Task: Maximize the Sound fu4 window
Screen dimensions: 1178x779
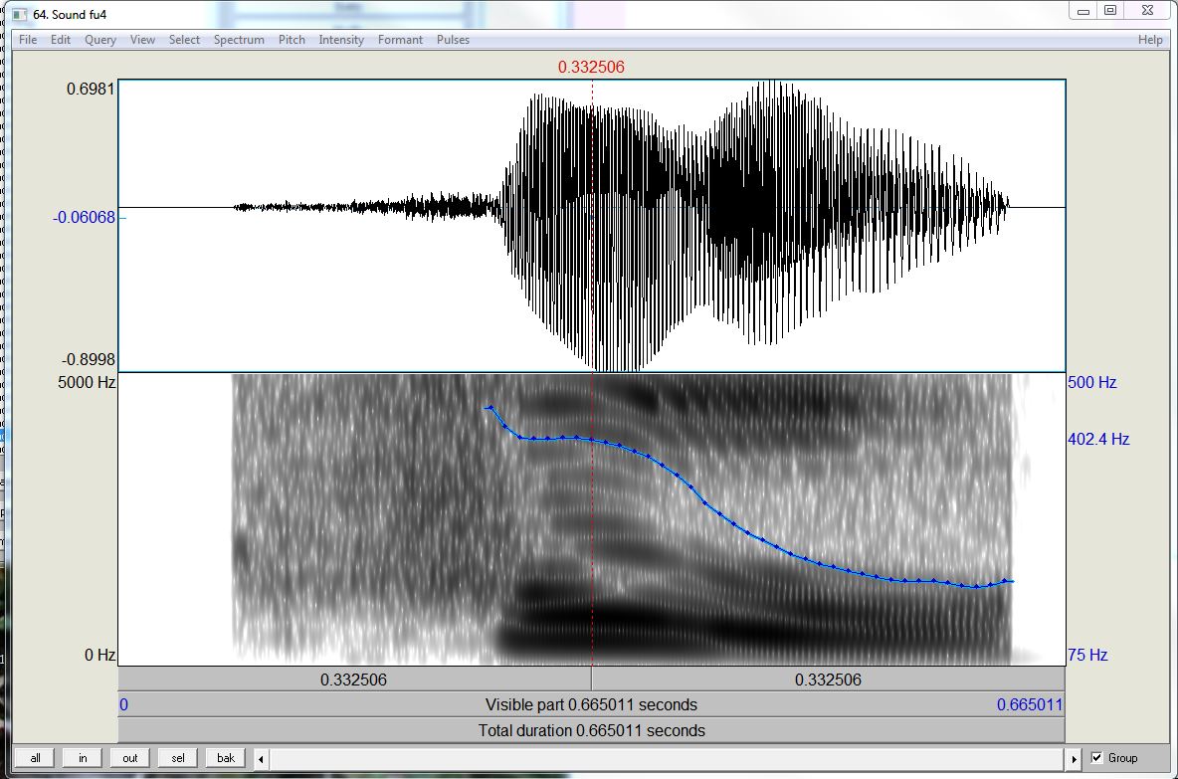Action: 1110,11
